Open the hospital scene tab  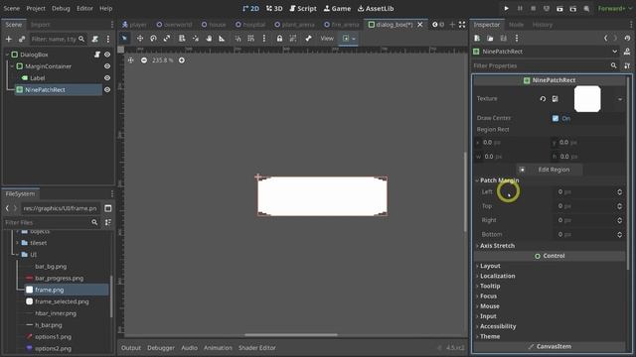[249, 25]
